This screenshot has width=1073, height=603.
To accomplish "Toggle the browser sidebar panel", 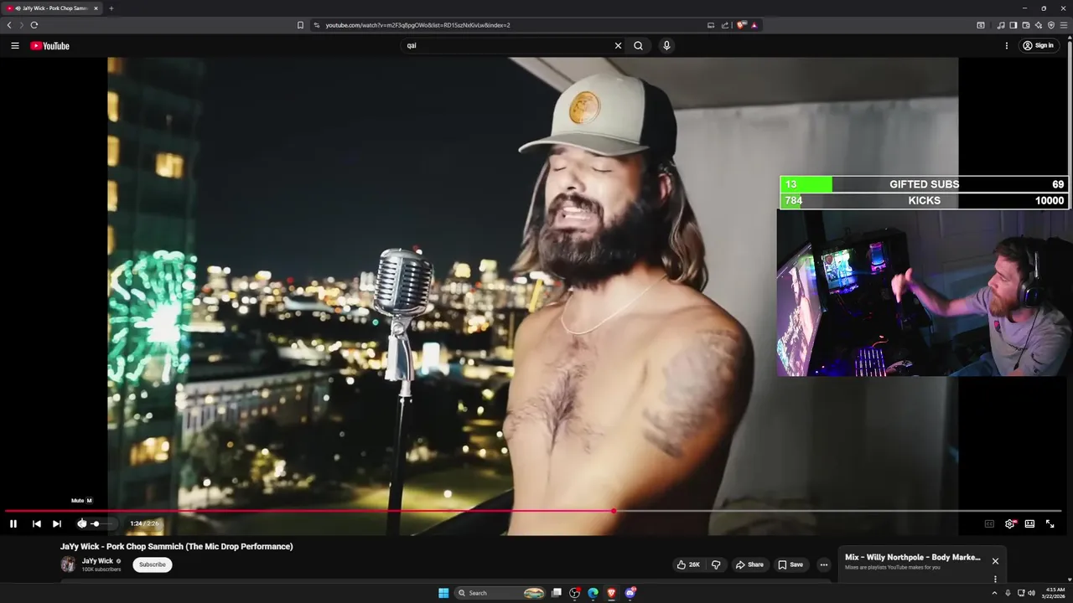I will coord(1013,25).
